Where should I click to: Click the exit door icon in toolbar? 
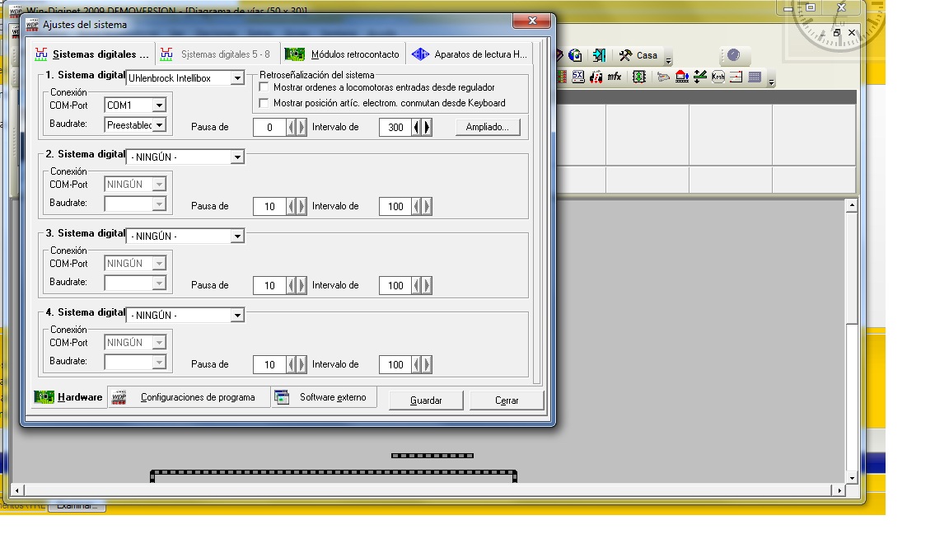tap(599, 56)
